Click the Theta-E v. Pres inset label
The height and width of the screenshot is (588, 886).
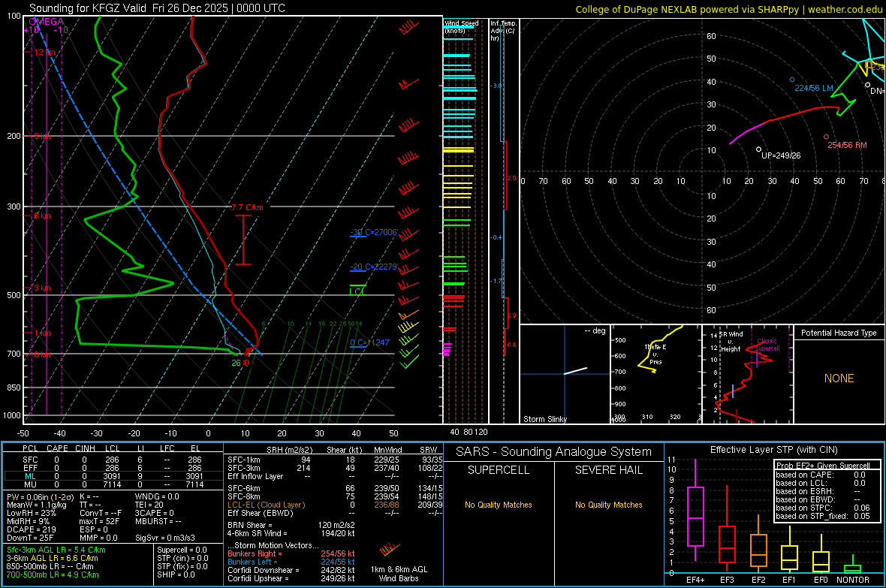tap(655, 354)
